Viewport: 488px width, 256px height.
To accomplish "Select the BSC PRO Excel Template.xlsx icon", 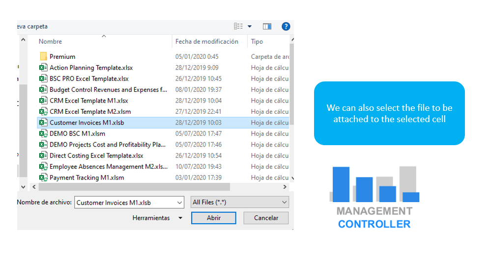I will [x=43, y=78].
